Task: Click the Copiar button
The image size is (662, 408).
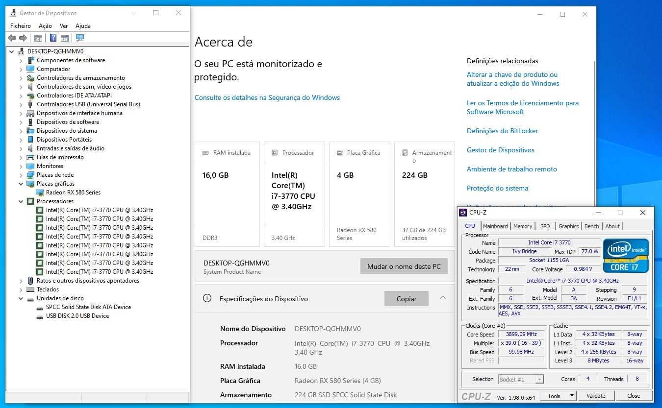Action: coord(407,299)
